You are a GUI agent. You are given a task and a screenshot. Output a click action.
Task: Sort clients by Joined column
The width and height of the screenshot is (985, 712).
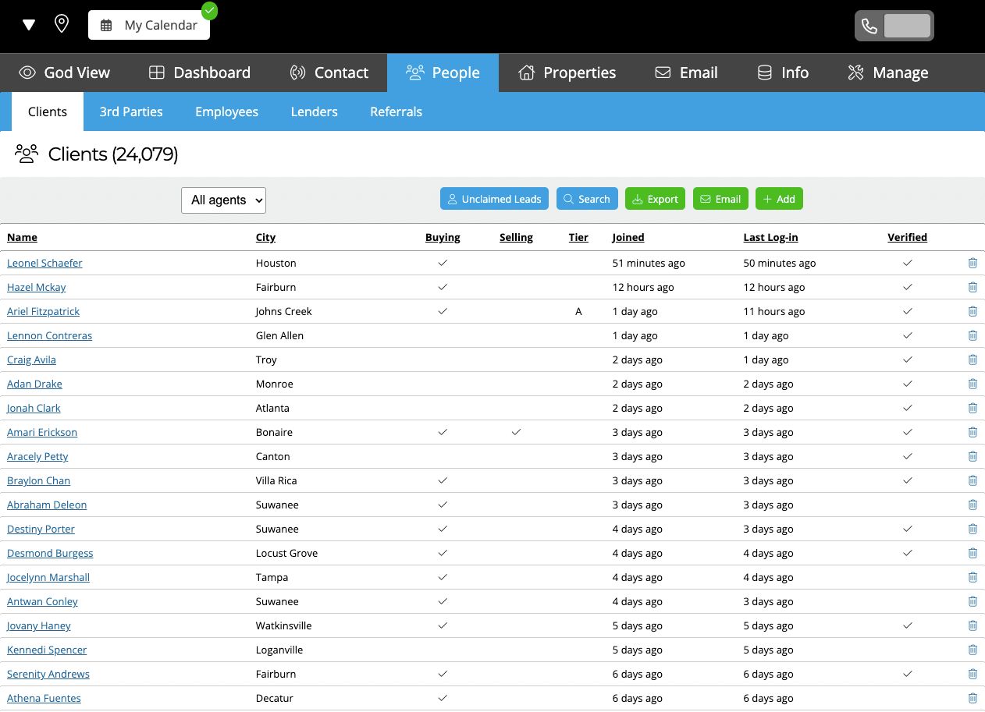(628, 238)
